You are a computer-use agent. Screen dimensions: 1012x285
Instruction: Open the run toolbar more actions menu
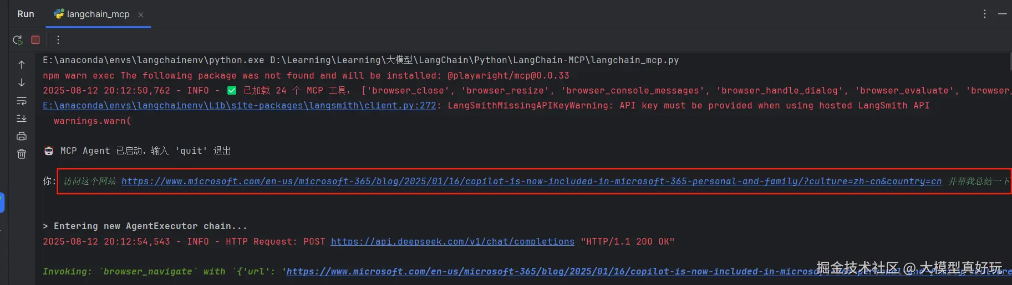click(58, 40)
